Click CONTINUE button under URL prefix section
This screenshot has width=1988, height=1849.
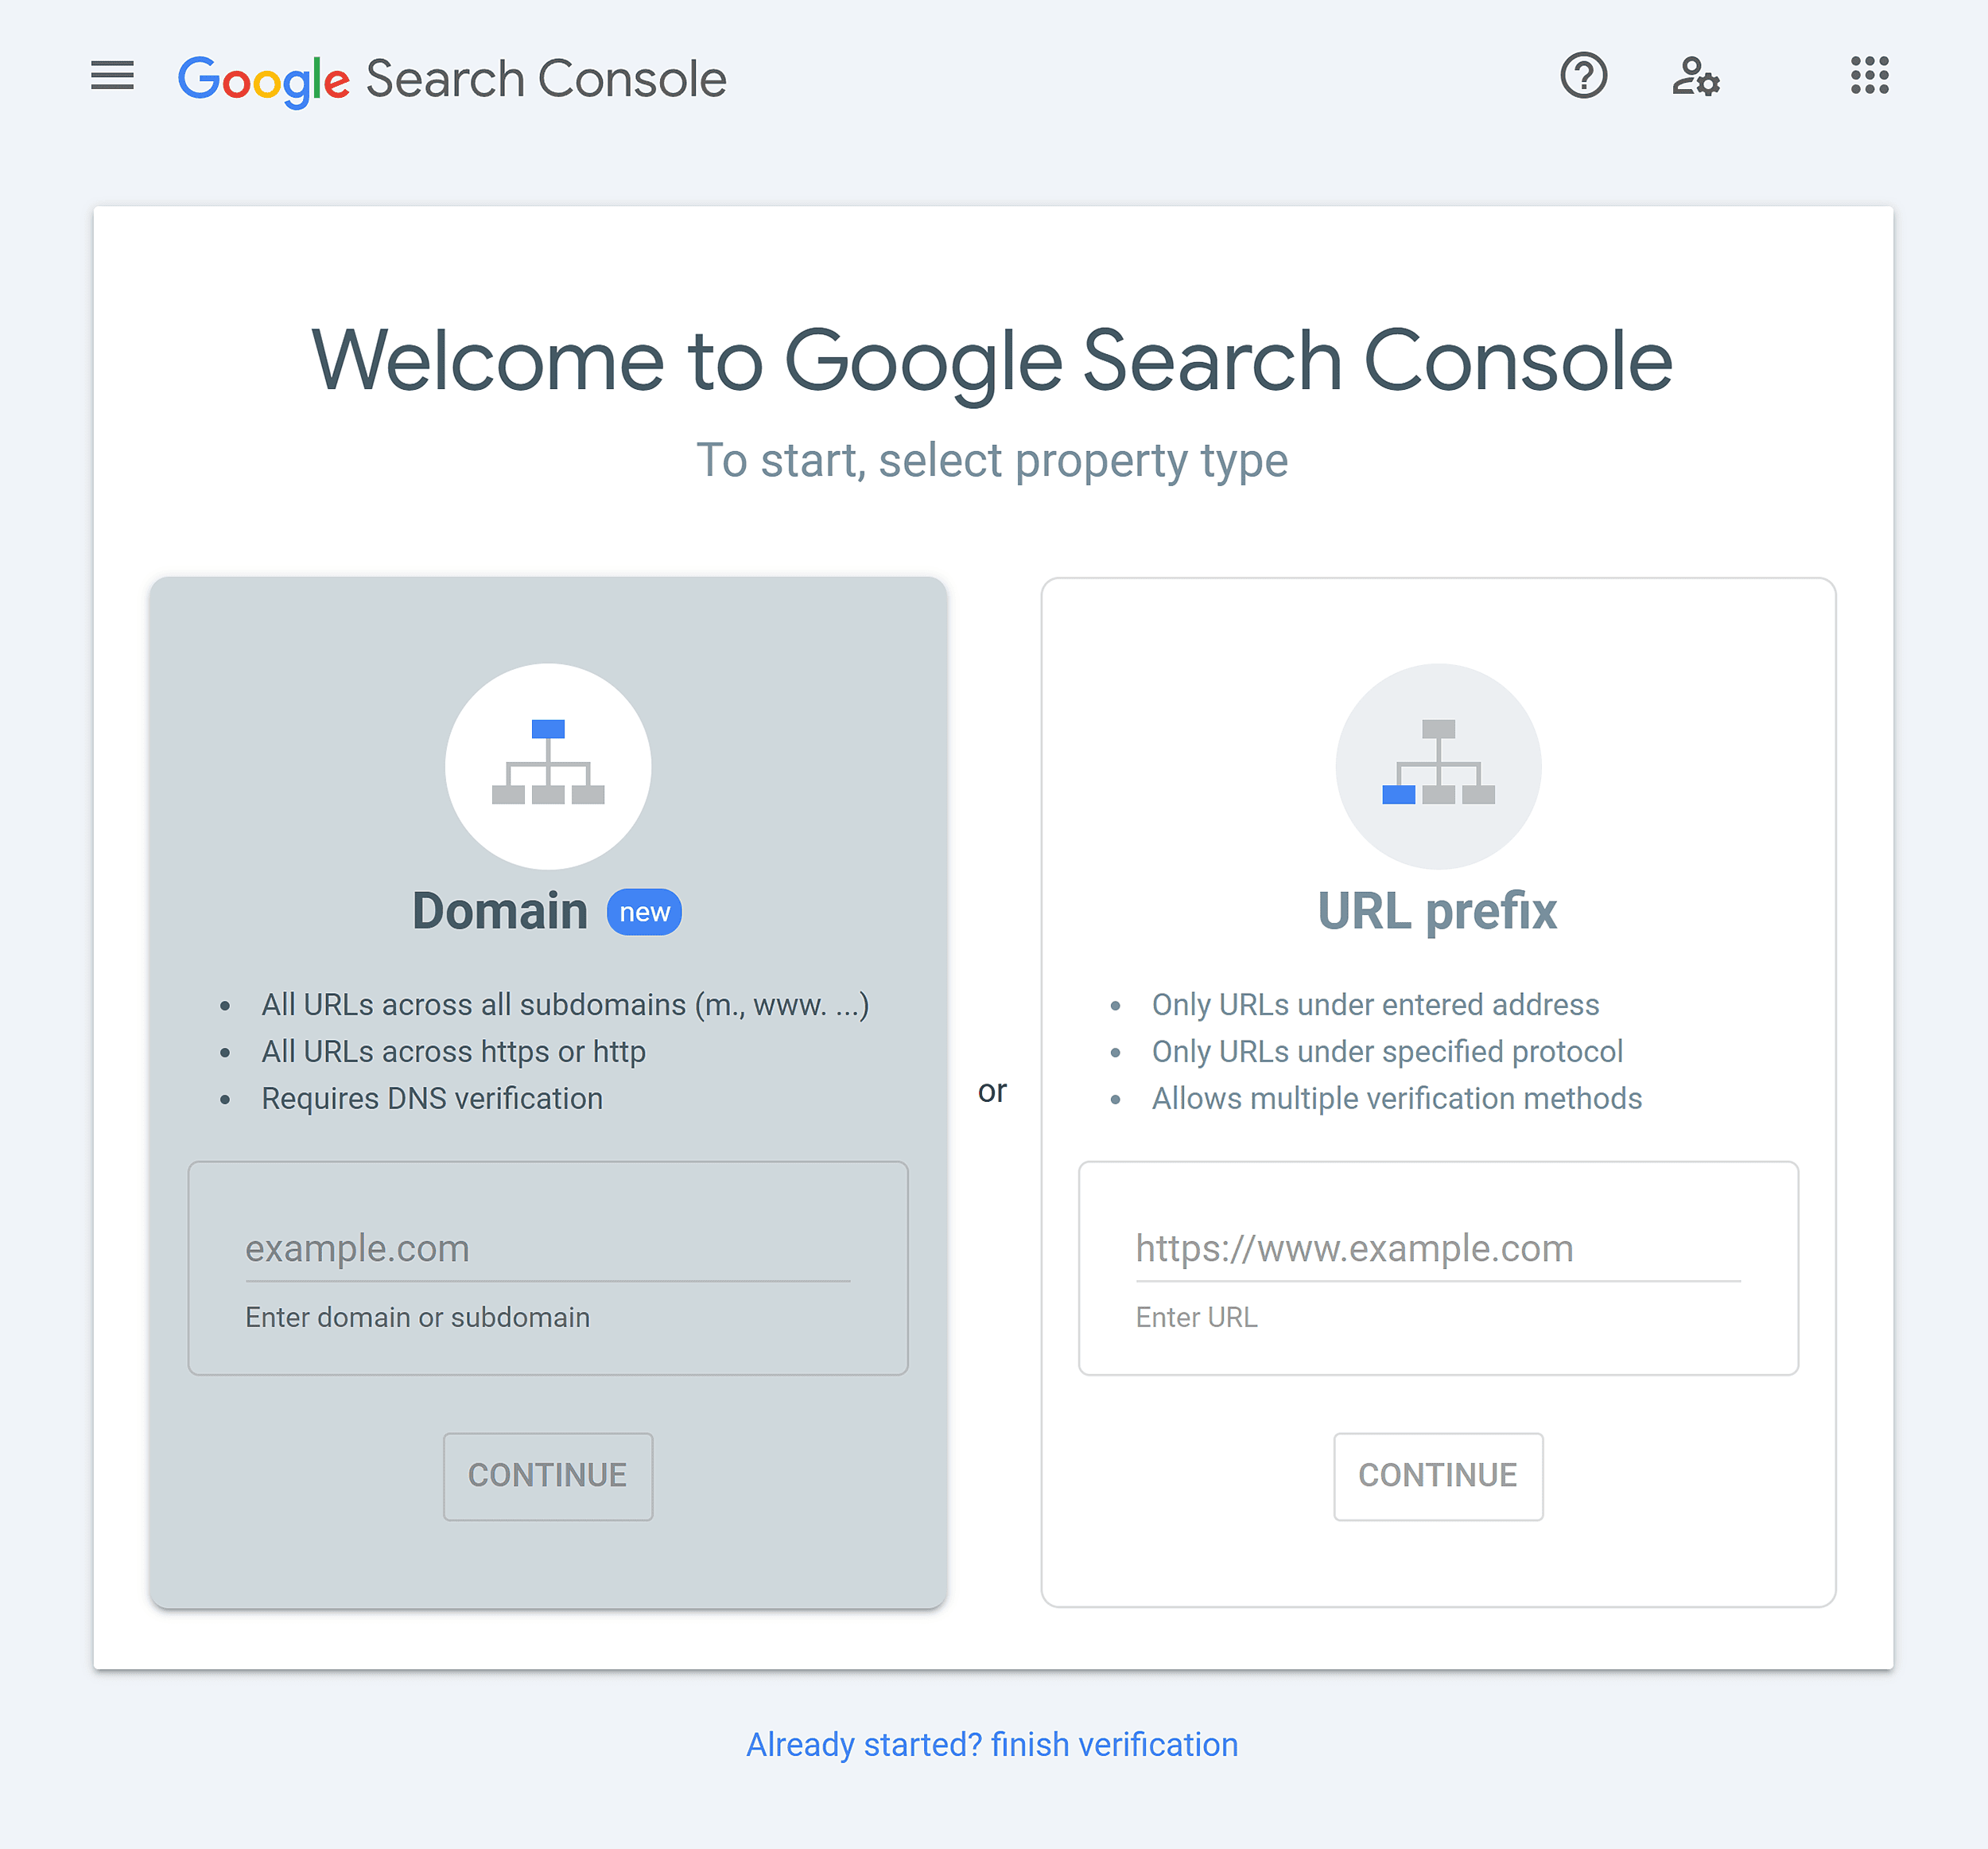pyautogui.click(x=1439, y=1475)
